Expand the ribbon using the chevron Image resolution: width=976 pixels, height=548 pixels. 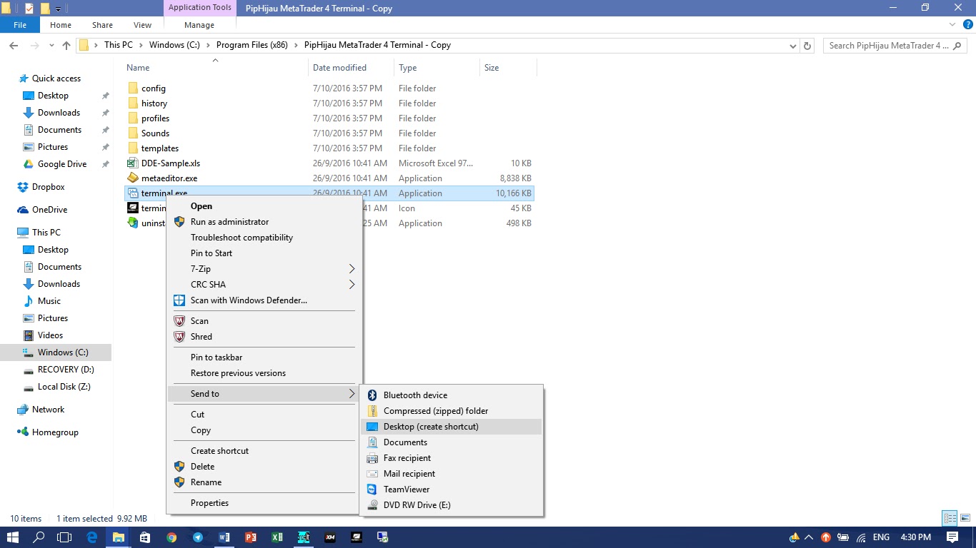[952, 25]
